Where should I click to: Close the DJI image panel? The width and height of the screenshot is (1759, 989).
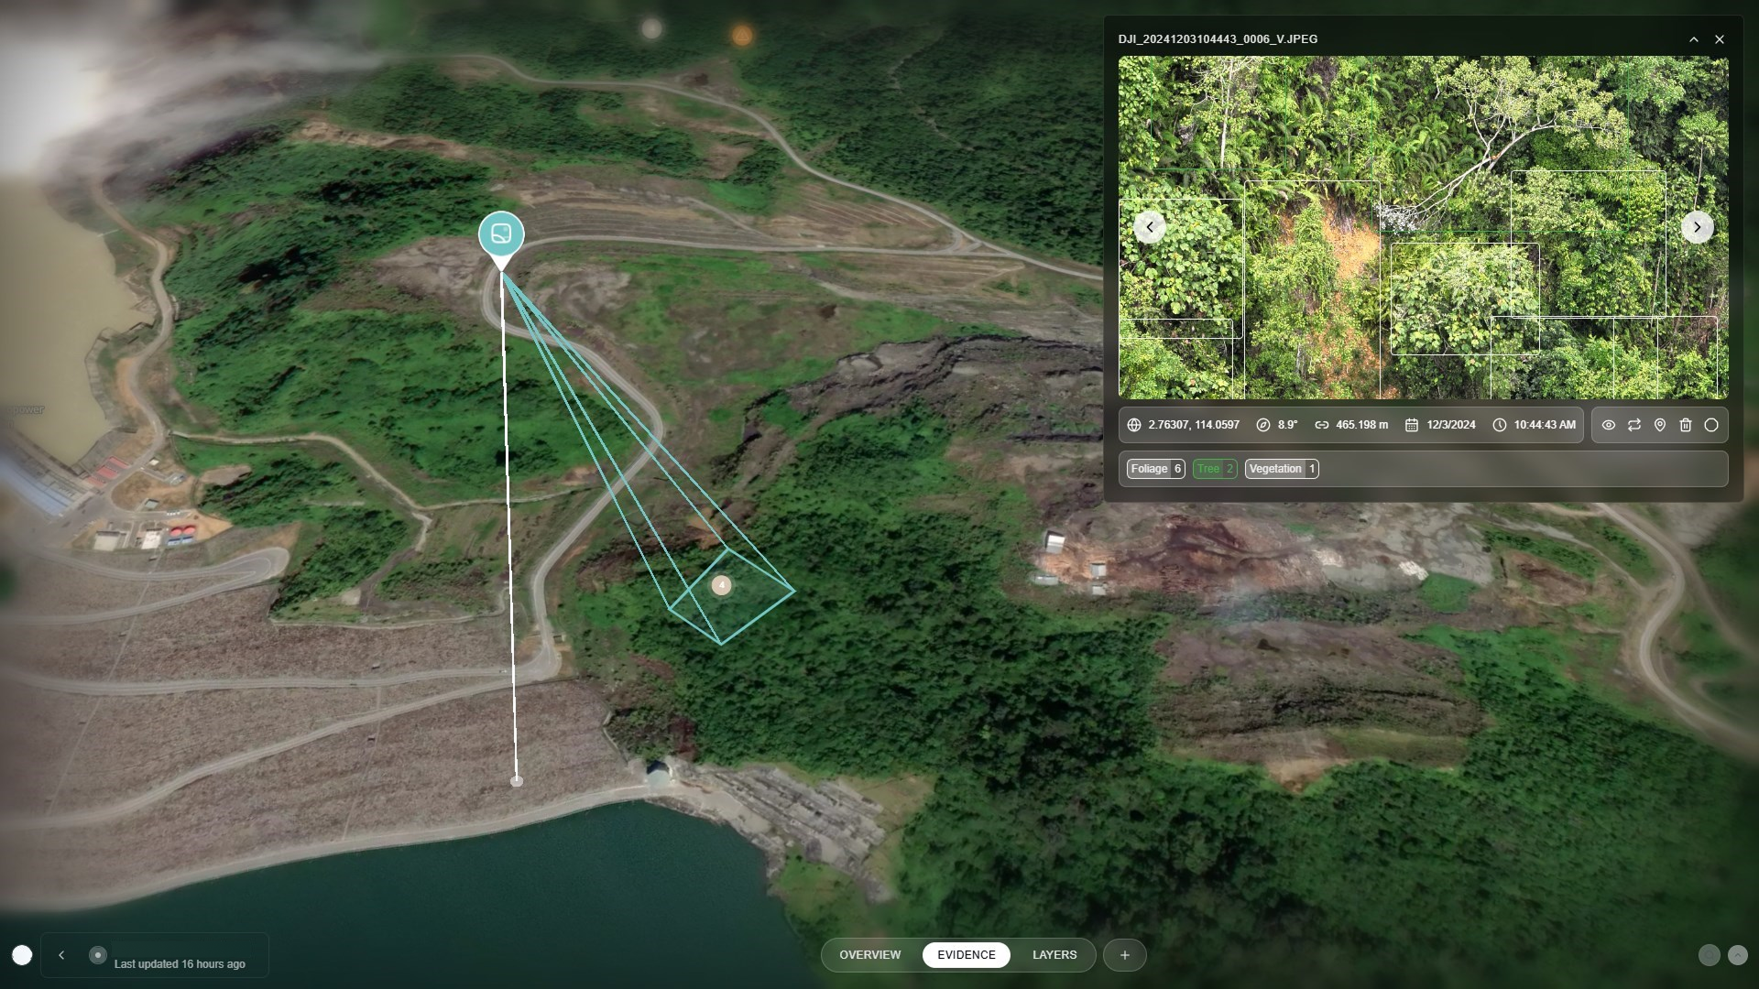pyautogui.click(x=1719, y=39)
